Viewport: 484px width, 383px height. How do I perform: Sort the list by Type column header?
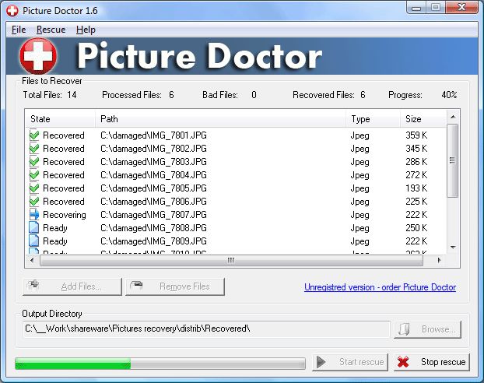coord(373,119)
